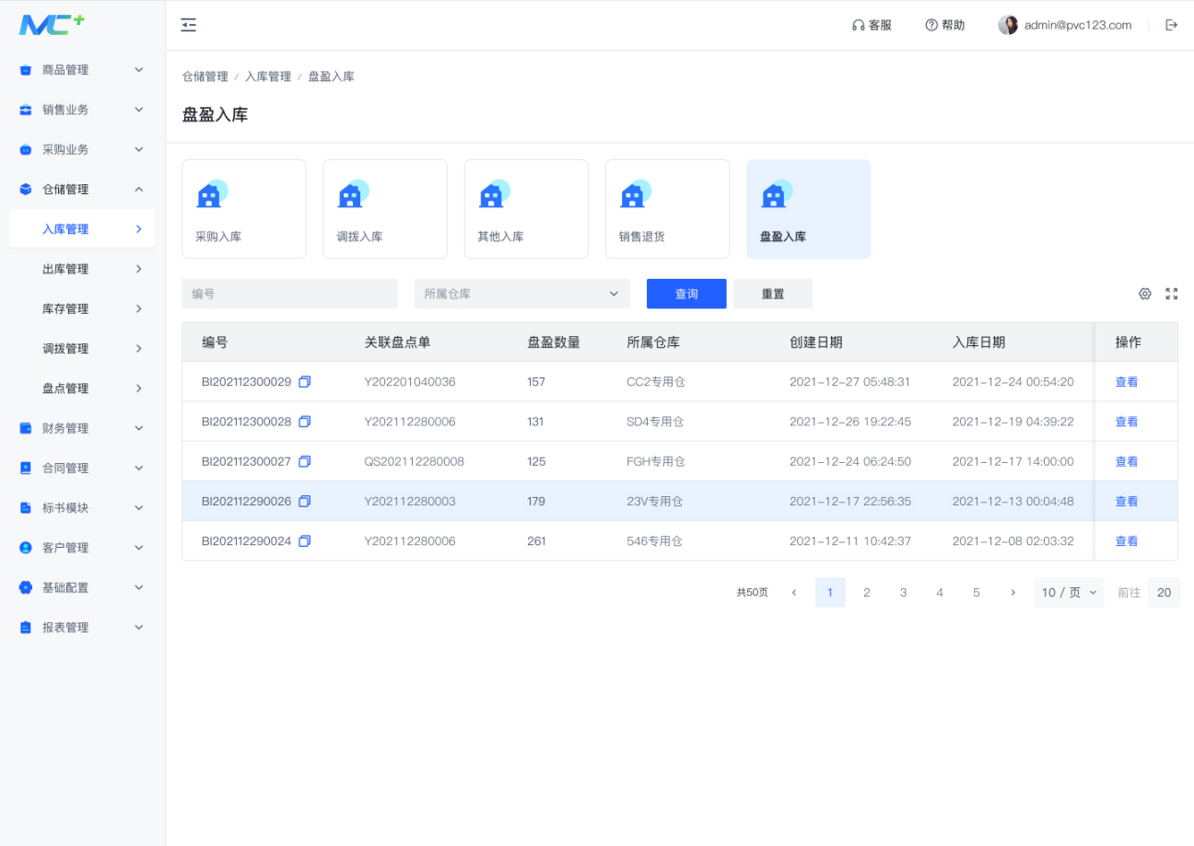Click the 创建日期 column header
This screenshot has width=1194, height=846.
click(815, 342)
